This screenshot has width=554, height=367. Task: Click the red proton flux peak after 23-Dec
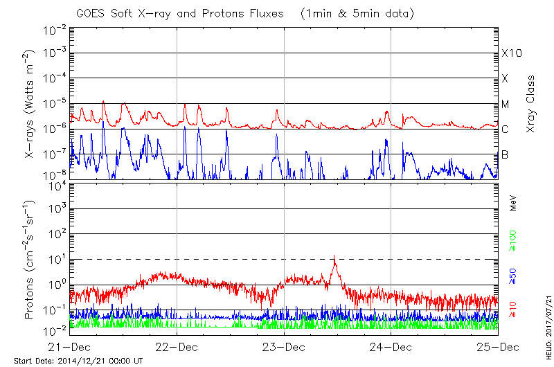[334, 258]
